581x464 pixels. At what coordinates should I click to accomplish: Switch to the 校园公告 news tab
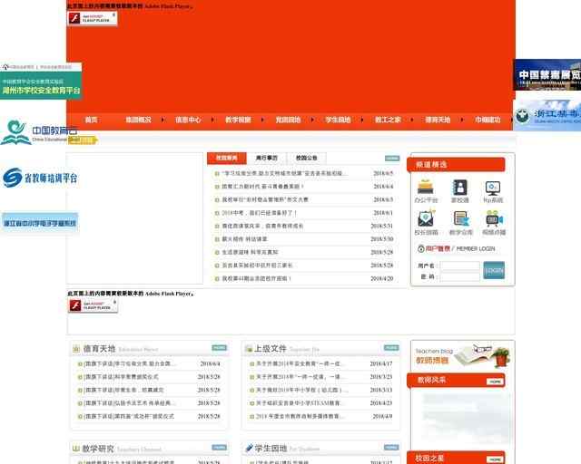tap(306, 158)
